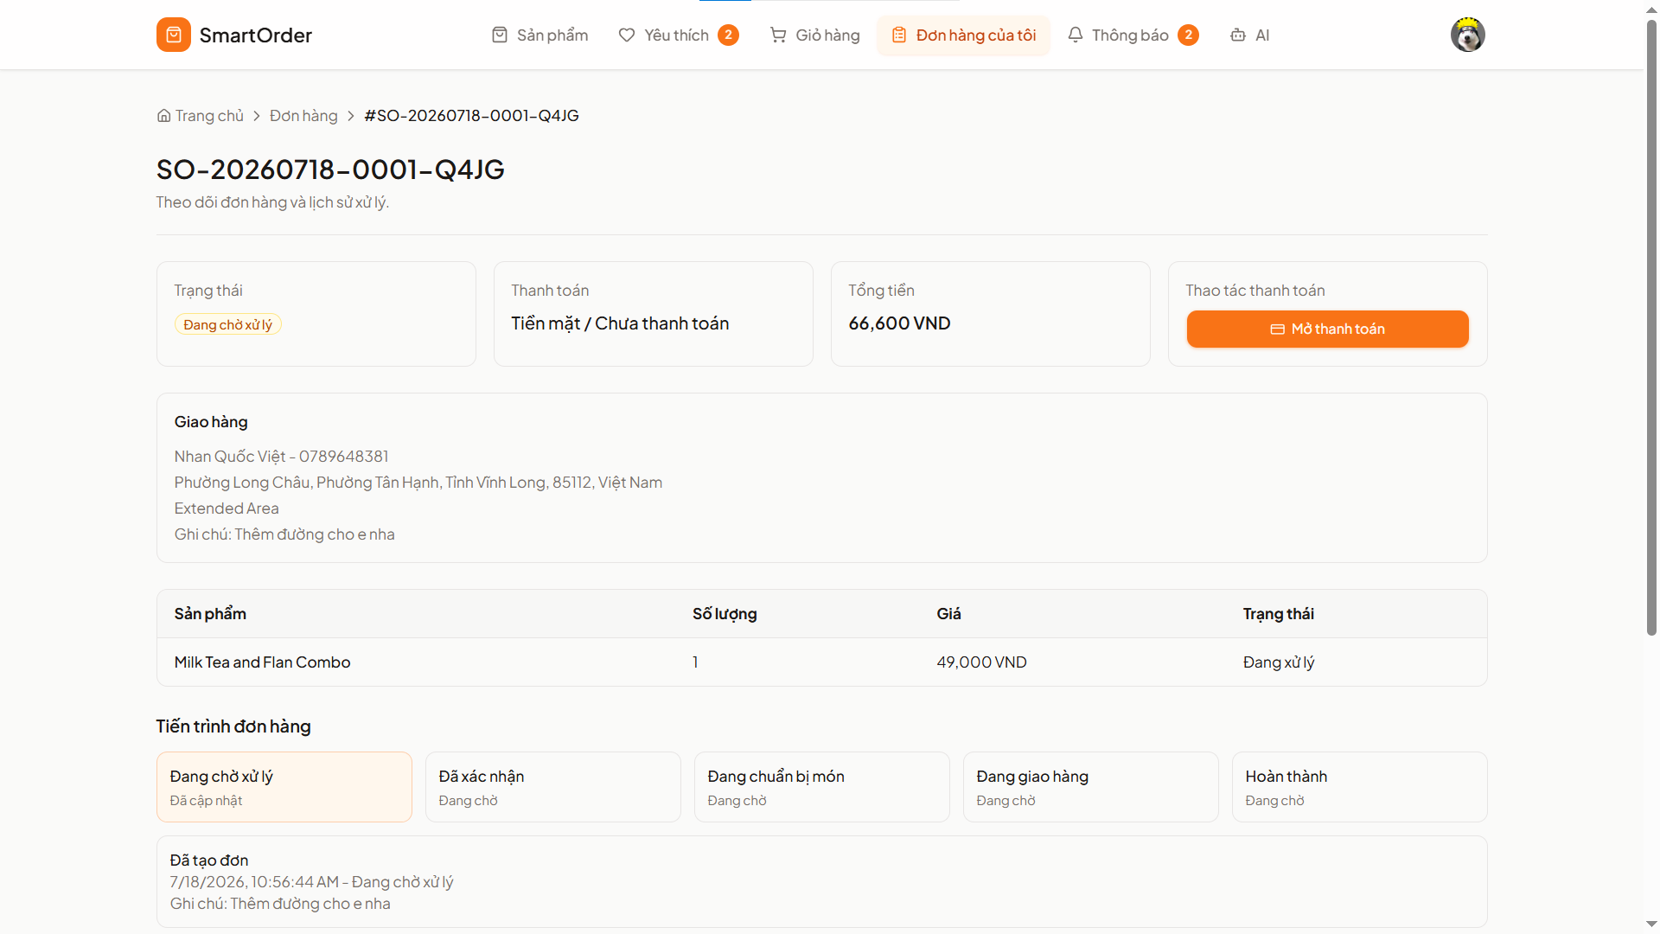
Task: Click the 66,600 VND total amount
Action: (x=899, y=323)
